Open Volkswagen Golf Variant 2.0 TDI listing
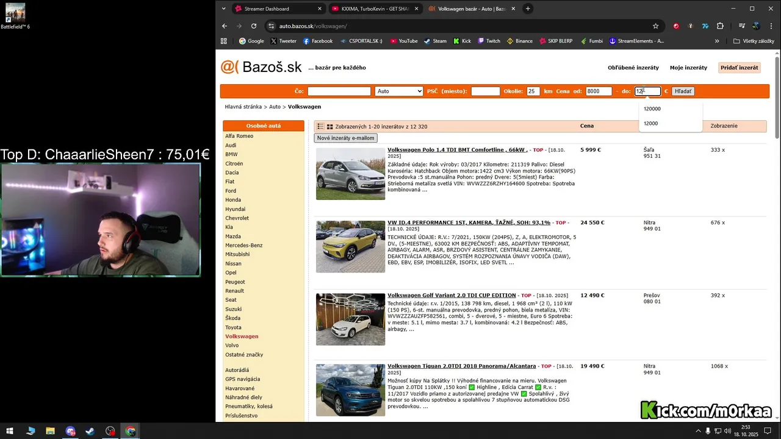The image size is (781, 439). pos(452,295)
